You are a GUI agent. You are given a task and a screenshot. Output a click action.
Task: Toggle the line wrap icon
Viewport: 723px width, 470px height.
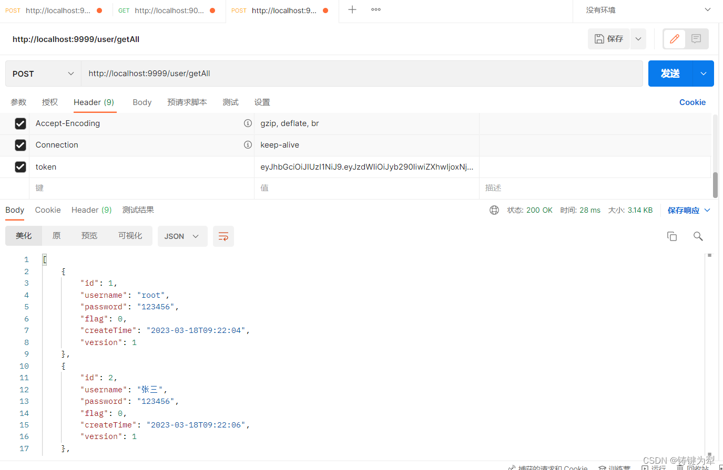[223, 236]
